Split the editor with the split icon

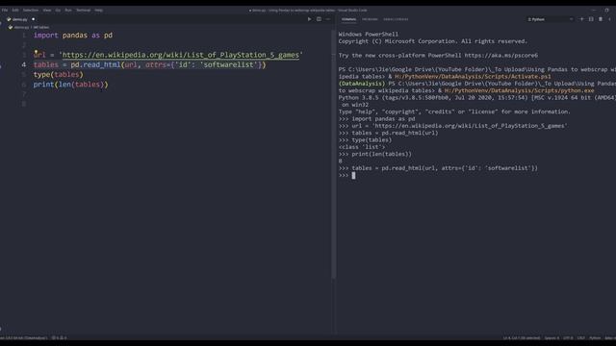pyautogui.click(x=319, y=19)
